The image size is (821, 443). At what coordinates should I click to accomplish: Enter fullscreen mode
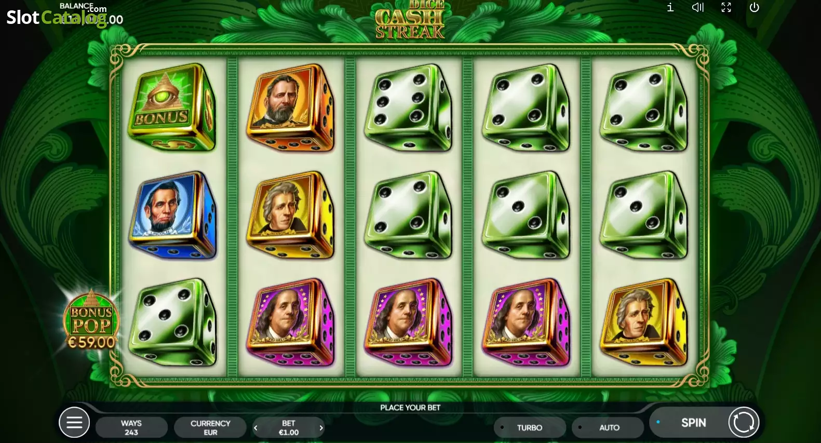[726, 7]
